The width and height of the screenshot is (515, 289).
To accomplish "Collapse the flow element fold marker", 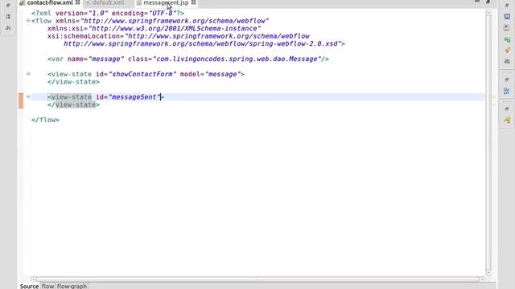I will [28, 21].
